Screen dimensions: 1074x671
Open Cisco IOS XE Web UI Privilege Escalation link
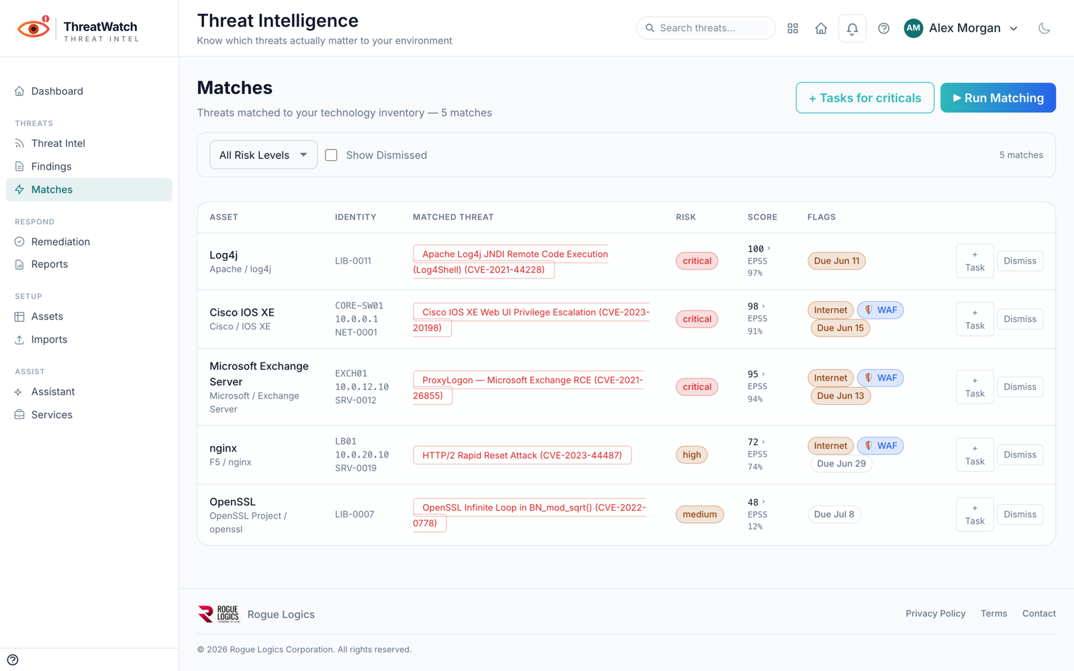click(x=531, y=320)
